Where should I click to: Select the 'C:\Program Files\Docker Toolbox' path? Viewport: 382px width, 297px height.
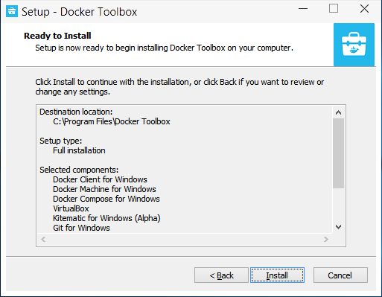tap(112, 121)
